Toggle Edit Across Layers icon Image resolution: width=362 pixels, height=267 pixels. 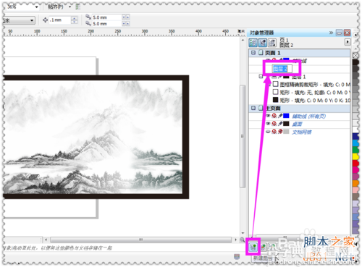point(263,43)
